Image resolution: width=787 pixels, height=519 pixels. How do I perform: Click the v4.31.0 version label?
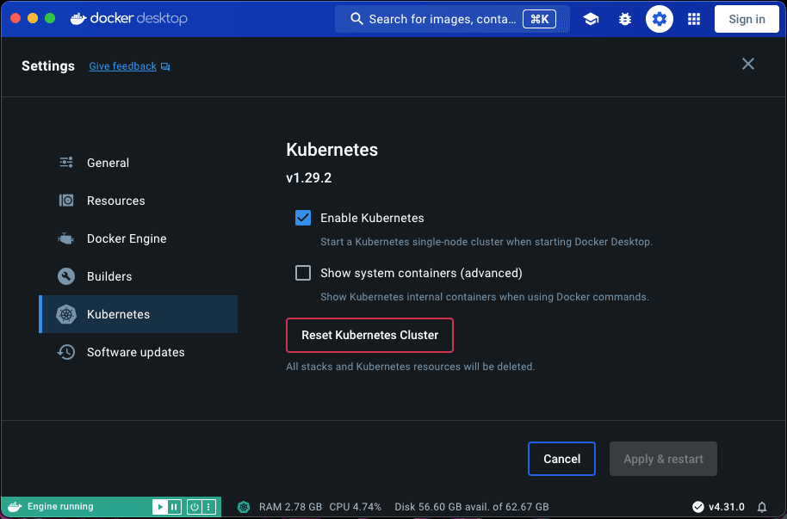point(726,507)
